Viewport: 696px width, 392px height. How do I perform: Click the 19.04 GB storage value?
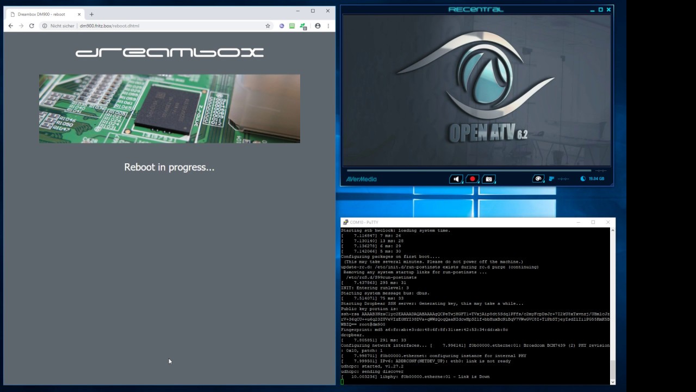click(596, 179)
